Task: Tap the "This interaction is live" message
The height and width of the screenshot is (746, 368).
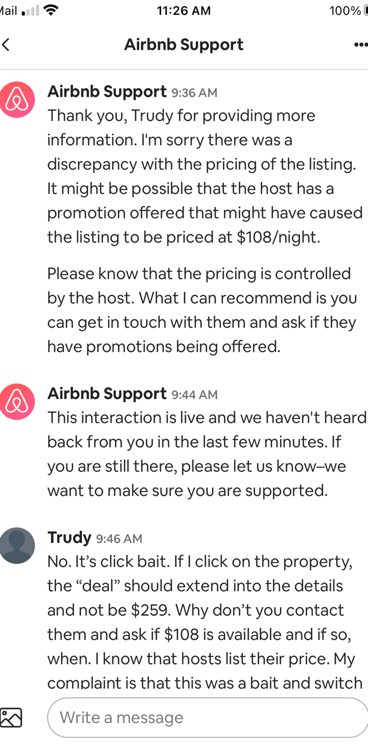Action: point(206,453)
